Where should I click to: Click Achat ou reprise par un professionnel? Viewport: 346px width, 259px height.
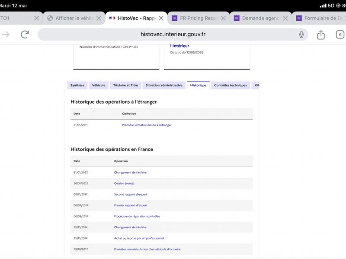139,238
